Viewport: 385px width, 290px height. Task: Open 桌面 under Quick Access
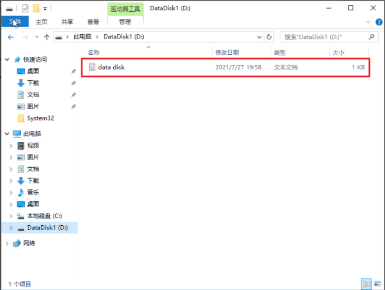coord(33,71)
